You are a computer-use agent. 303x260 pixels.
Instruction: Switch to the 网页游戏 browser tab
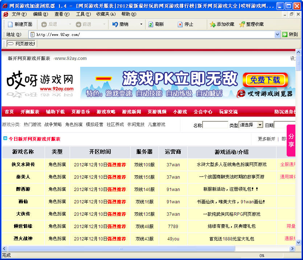tap(22, 44)
